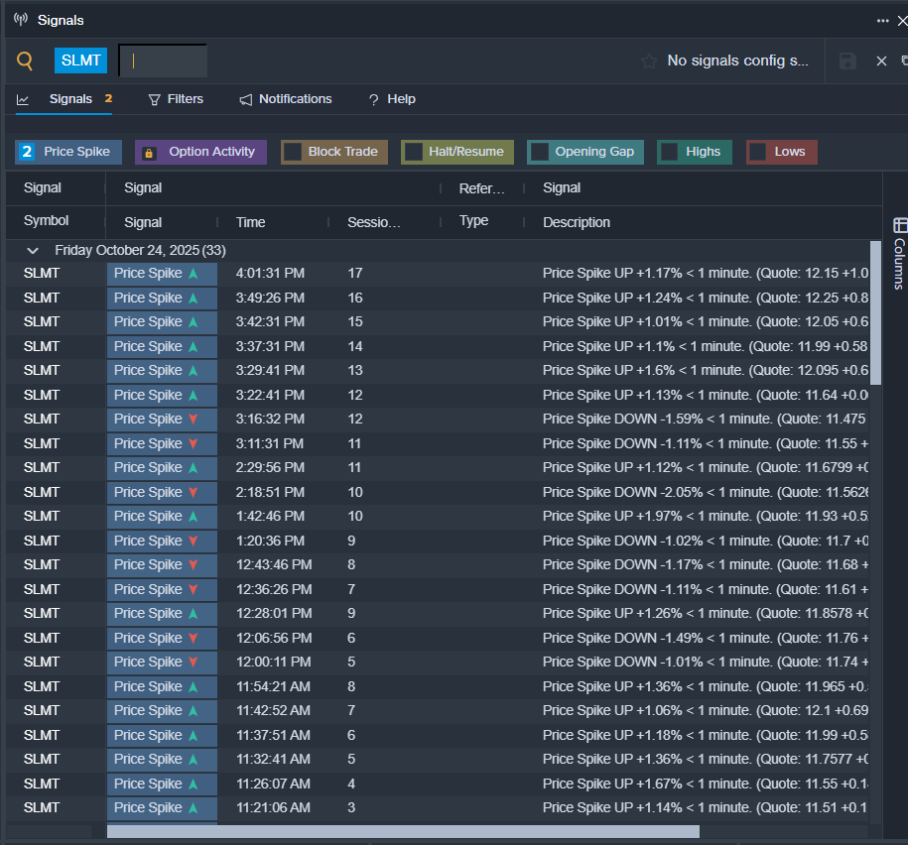Open the No signals config dropdown

click(737, 61)
